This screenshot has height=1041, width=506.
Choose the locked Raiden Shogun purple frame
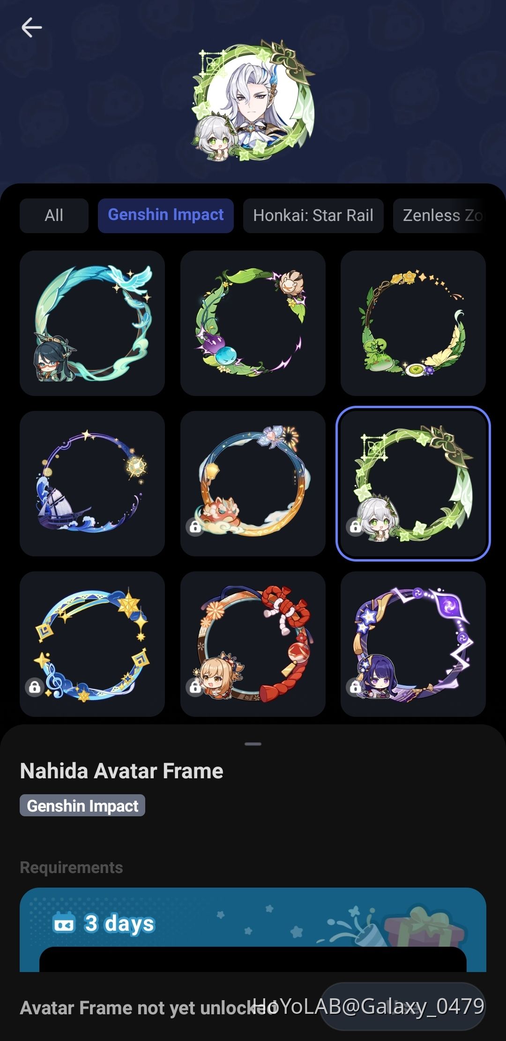pos(413,644)
